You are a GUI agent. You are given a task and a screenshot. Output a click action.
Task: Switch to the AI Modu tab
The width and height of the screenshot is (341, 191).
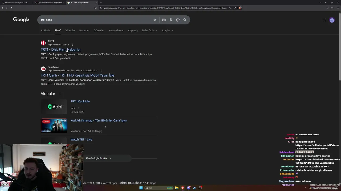pyautogui.click(x=46, y=31)
